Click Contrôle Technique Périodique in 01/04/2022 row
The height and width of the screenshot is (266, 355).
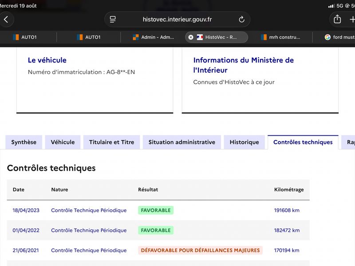tap(89, 230)
